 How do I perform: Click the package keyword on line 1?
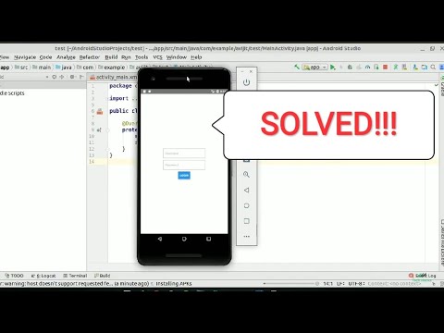pos(120,86)
